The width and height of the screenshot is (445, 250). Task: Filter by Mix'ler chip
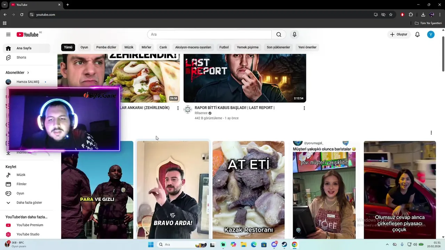point(146,47)
